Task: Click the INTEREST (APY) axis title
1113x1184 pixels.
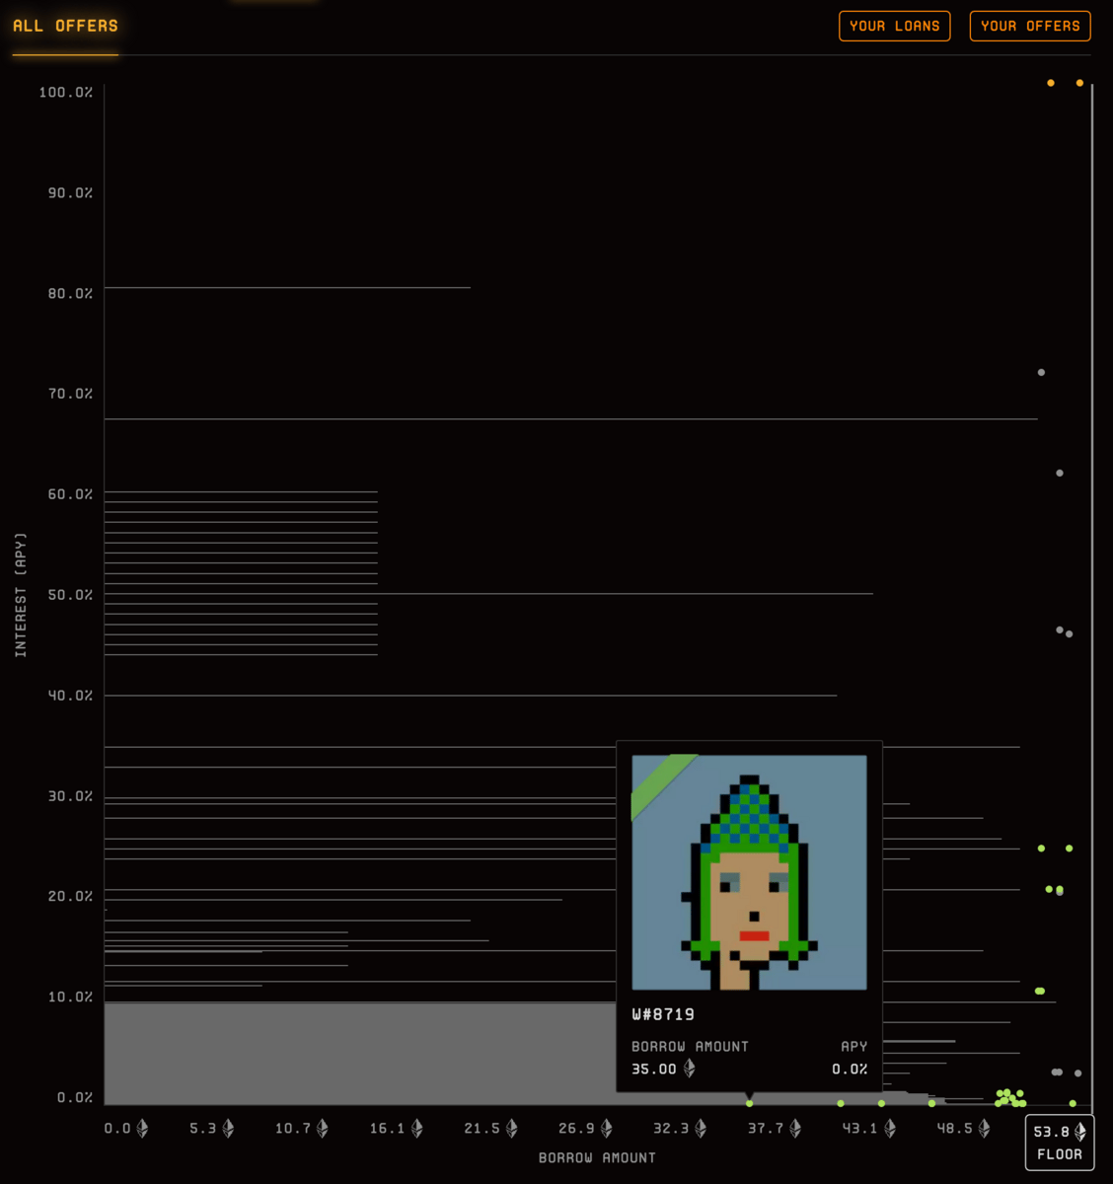Action: tap(21, 594)
